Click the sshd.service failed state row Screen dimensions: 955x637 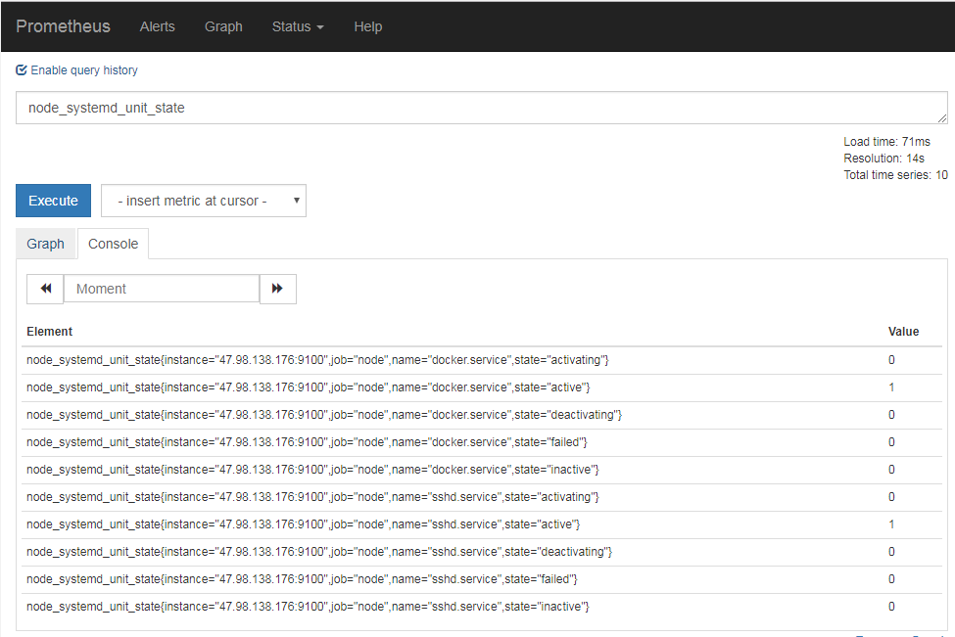[x=302, y=579]
